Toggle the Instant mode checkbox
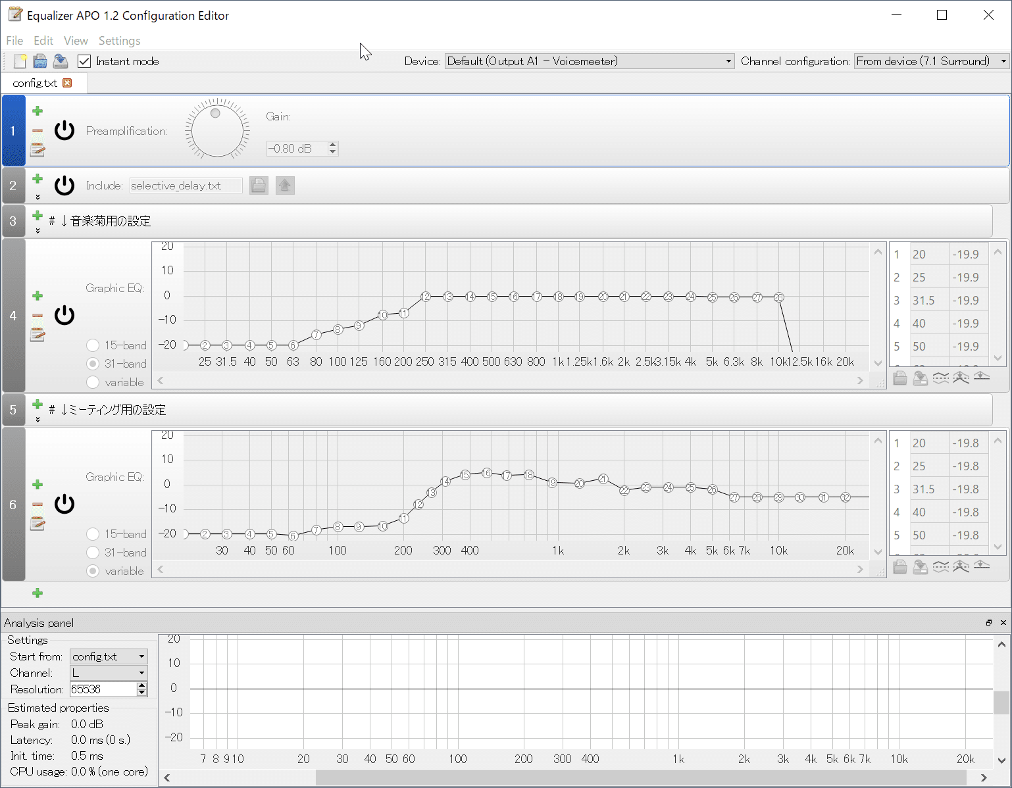The image size is (1012, 788). (x=84, y=61)
